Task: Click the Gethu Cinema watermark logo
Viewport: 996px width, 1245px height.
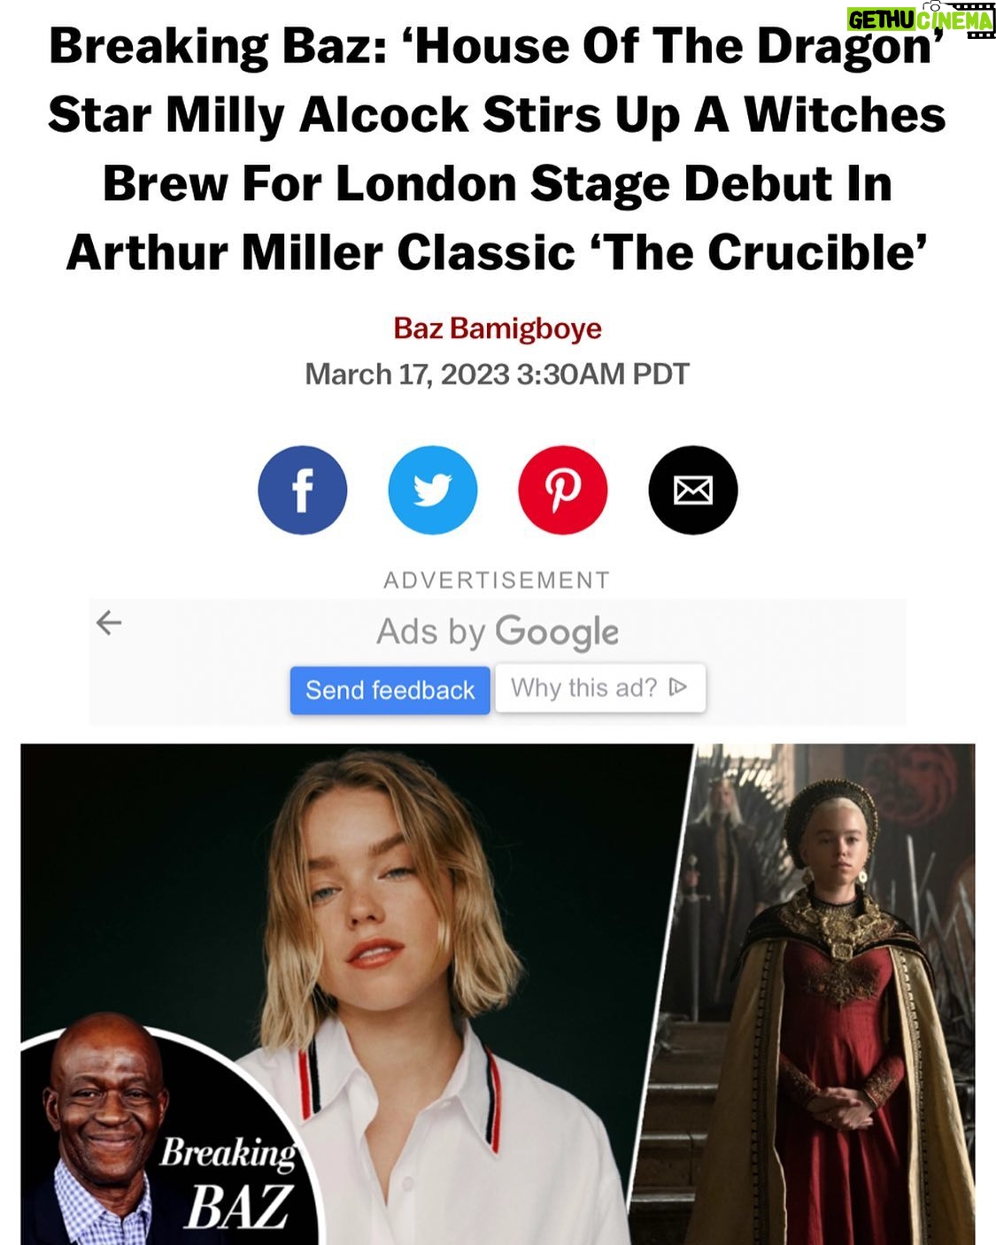Action: click(921, 19)
